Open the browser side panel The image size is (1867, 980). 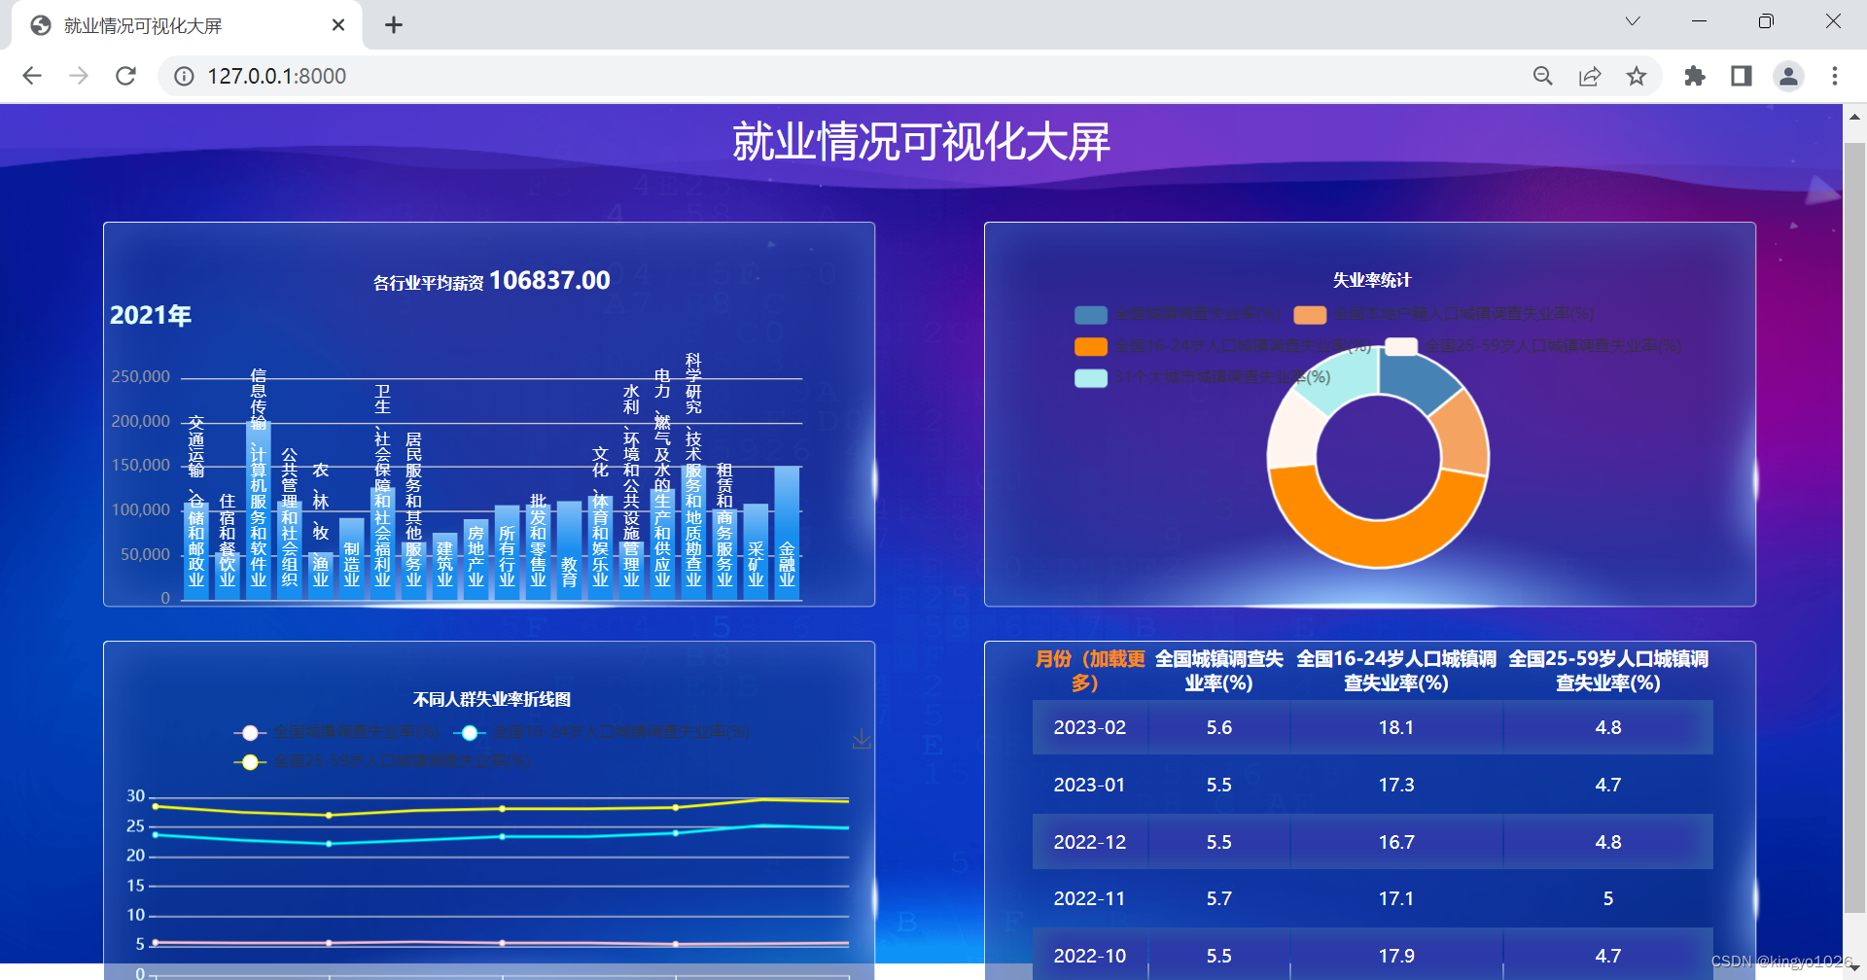[x=1742, y=76]
